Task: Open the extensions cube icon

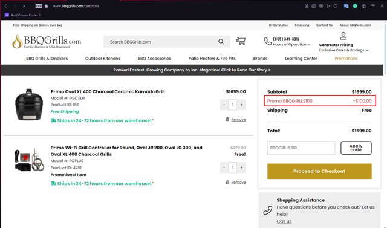Action: pos(364,6)
